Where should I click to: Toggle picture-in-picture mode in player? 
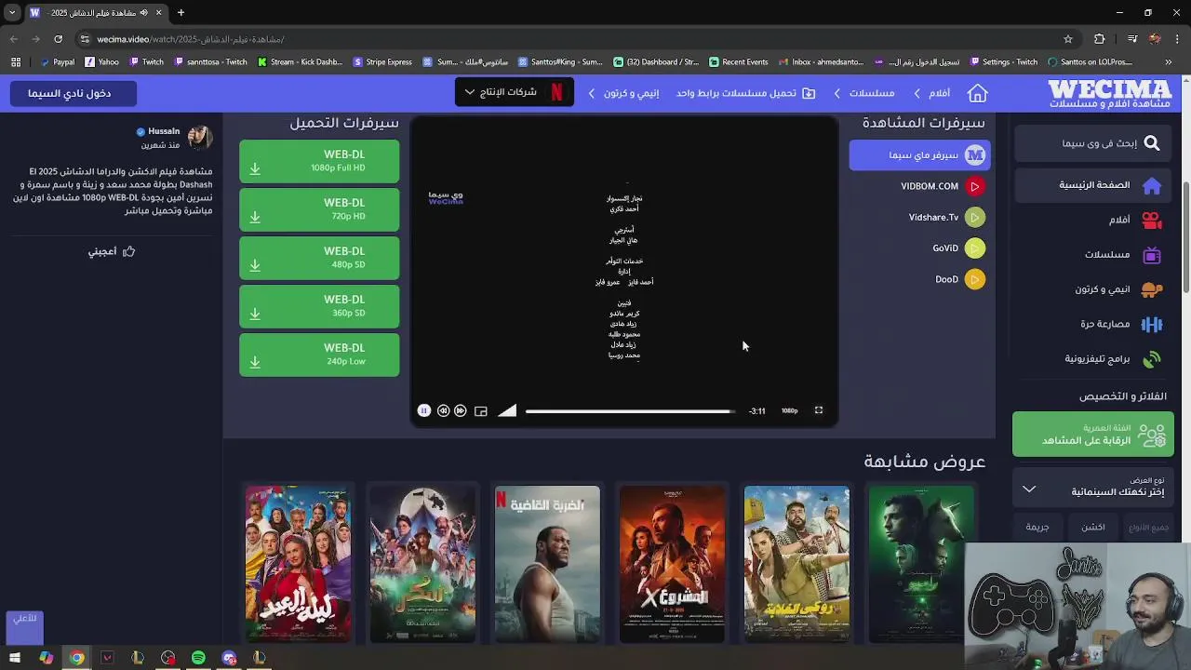(x=481, y=410)
